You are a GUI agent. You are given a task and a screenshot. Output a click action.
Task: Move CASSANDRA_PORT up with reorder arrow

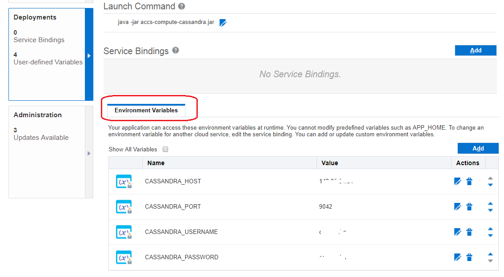(x=490, y=204)
